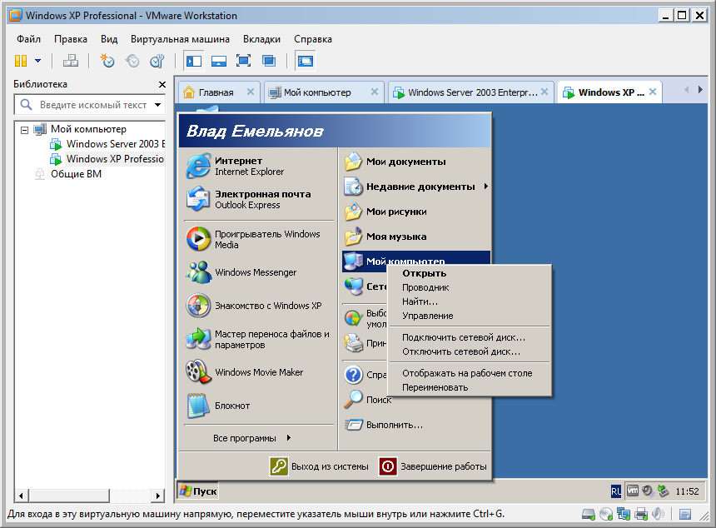Viewport: 716px width, 528px height.
Task: Close the Главная tab
Action: pos(251,92)
